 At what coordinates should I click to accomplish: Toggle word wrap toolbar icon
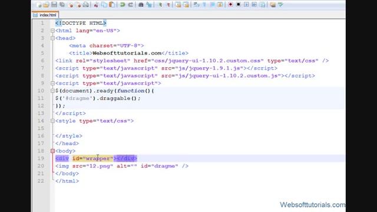(196, 5)
